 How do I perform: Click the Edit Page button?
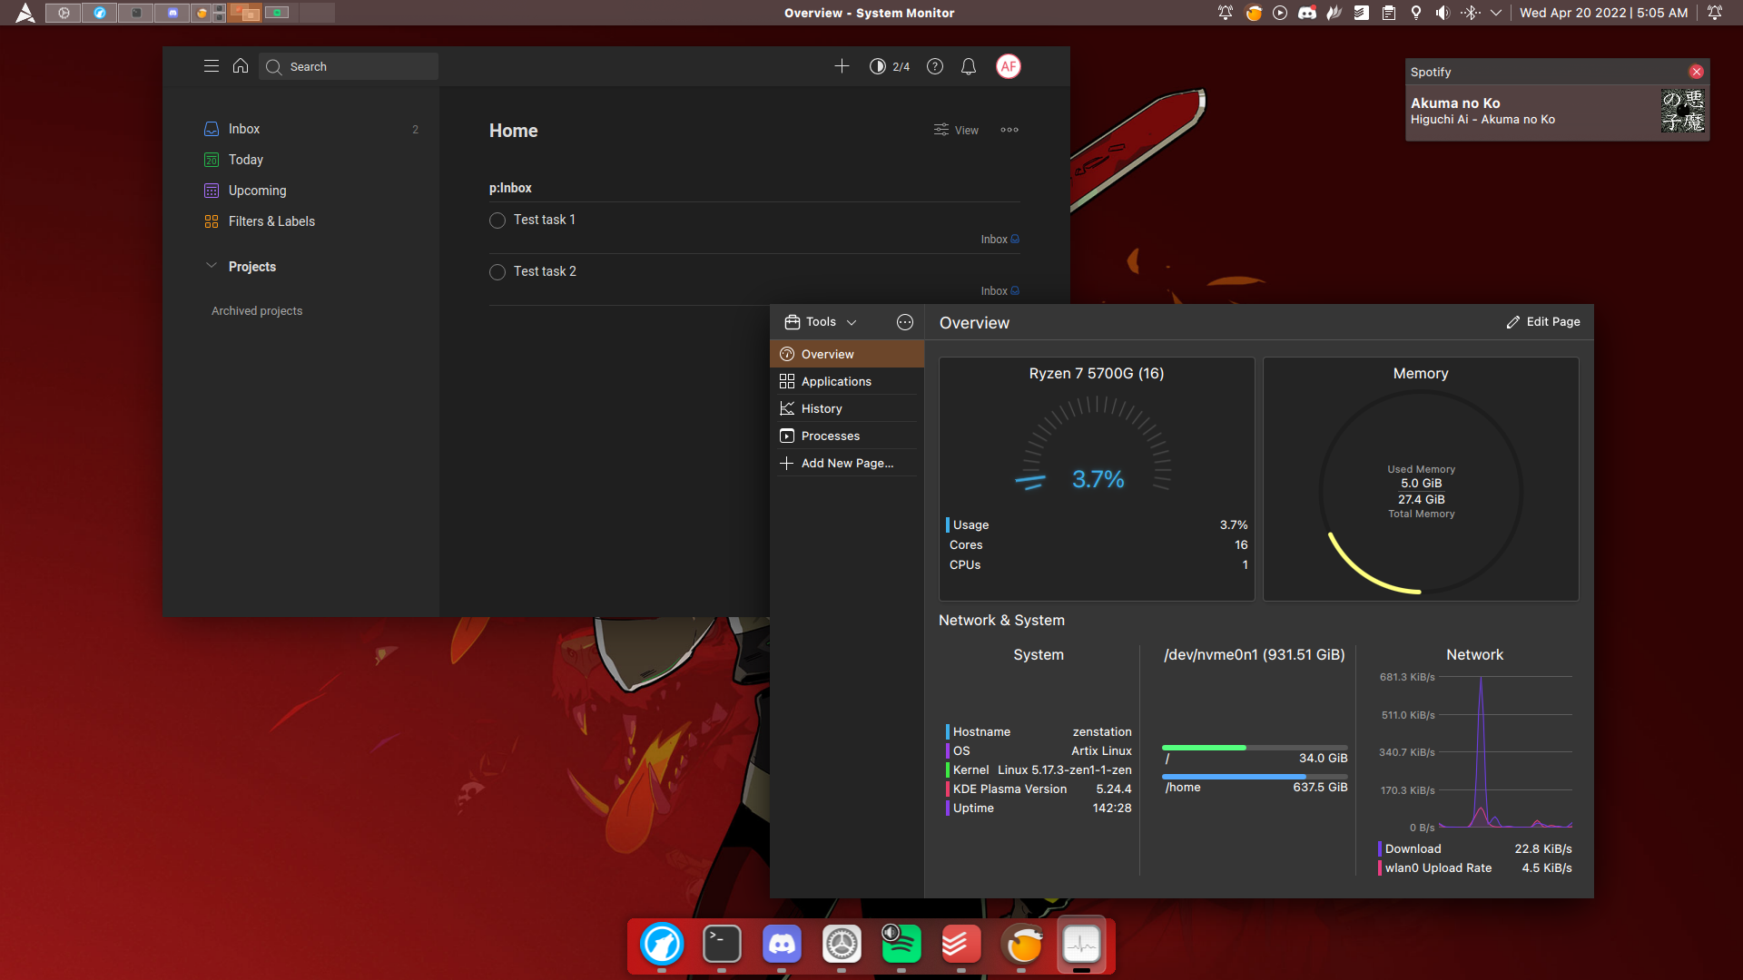click(1543, 322)
